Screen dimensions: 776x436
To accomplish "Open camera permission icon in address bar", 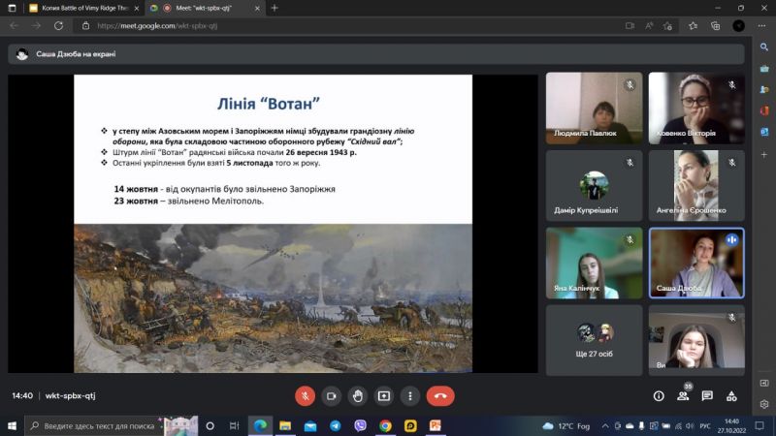I will [x=630, y=26].
